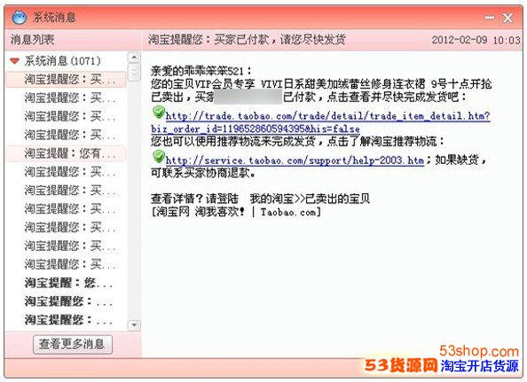Click the blue AliWangwang mascot icon
Image resolution: width=527 pixels, height=382 pixels.
point(19,17)
